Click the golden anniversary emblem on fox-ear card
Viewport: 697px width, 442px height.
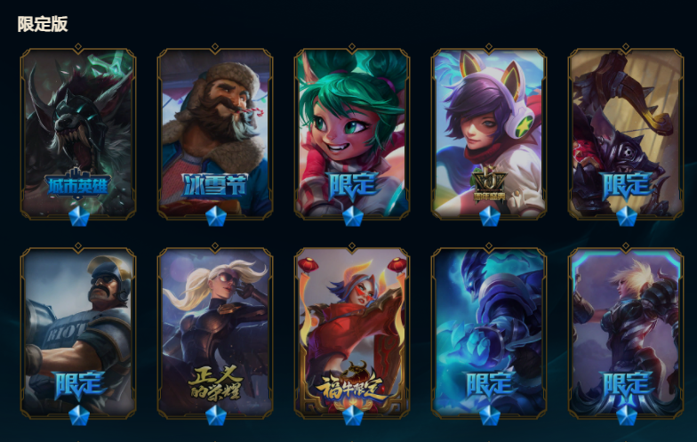click(489, 185)
